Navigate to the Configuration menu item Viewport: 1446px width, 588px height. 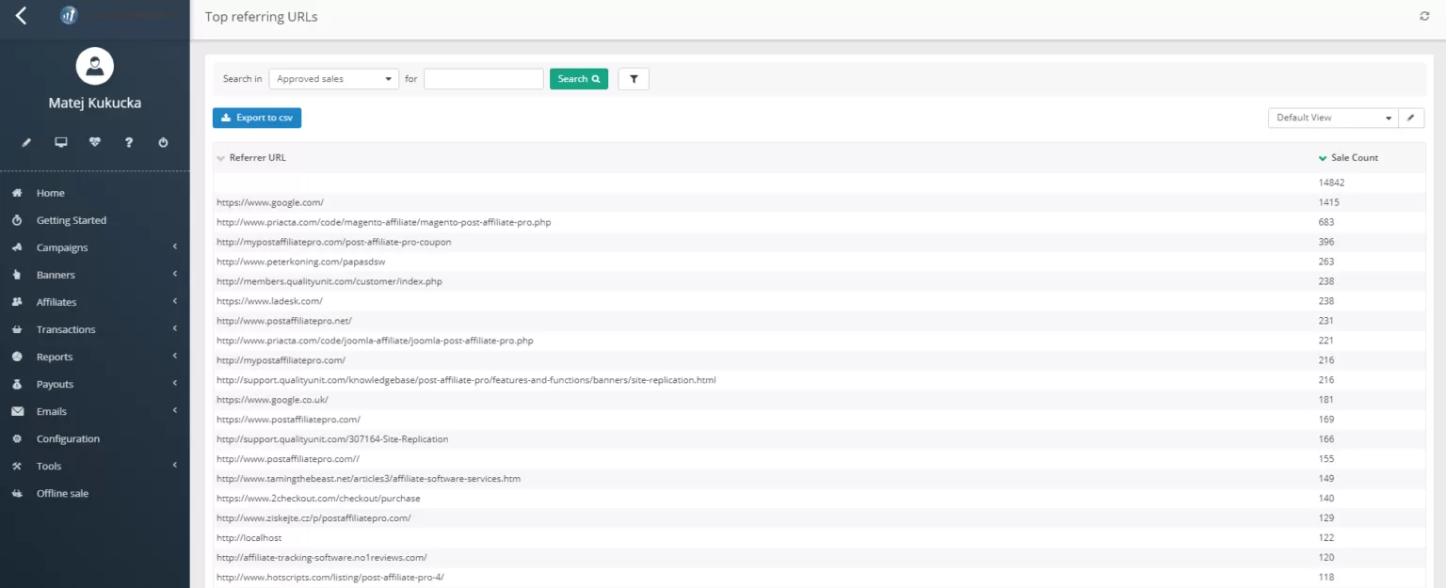coord(68,438)
